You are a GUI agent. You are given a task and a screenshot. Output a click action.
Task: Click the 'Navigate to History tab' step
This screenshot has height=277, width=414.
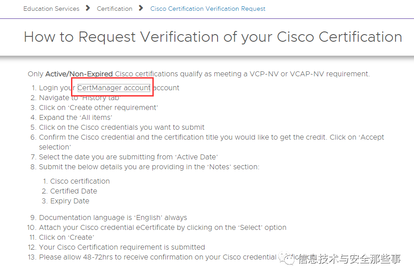pyautogui.click(x=79, y=98)
